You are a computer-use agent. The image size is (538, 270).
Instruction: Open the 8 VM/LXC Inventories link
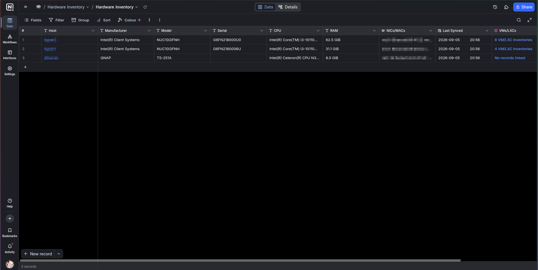pyautogui.click(x=514, y=40)
